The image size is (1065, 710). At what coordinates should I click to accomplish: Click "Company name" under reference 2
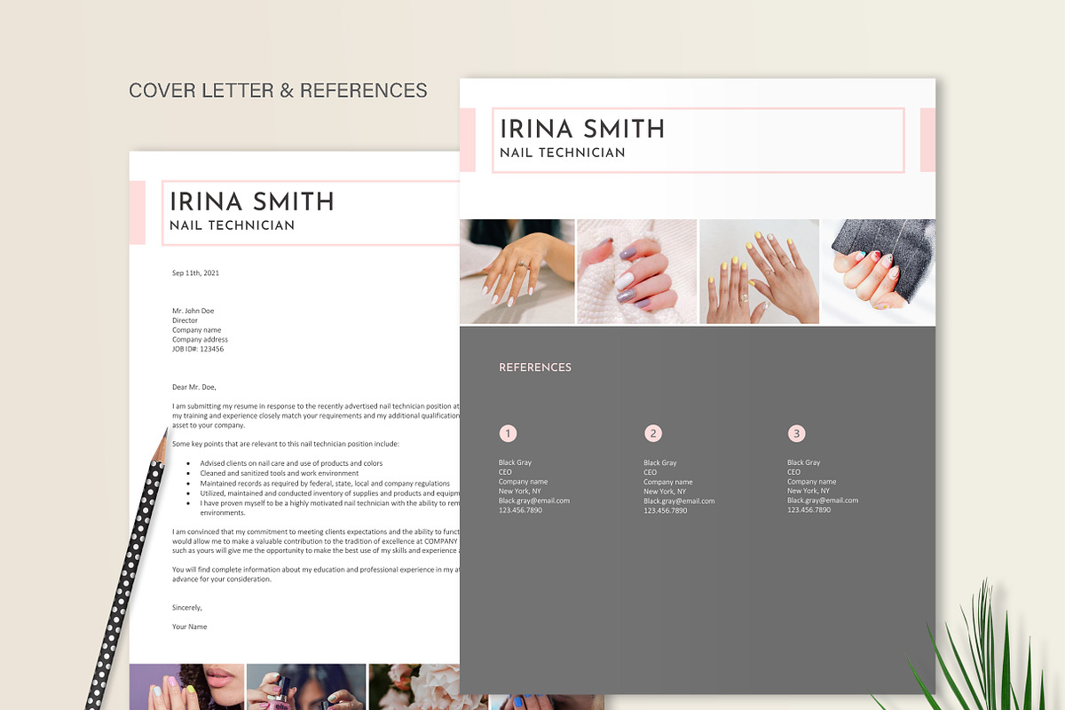click(668, 482)
